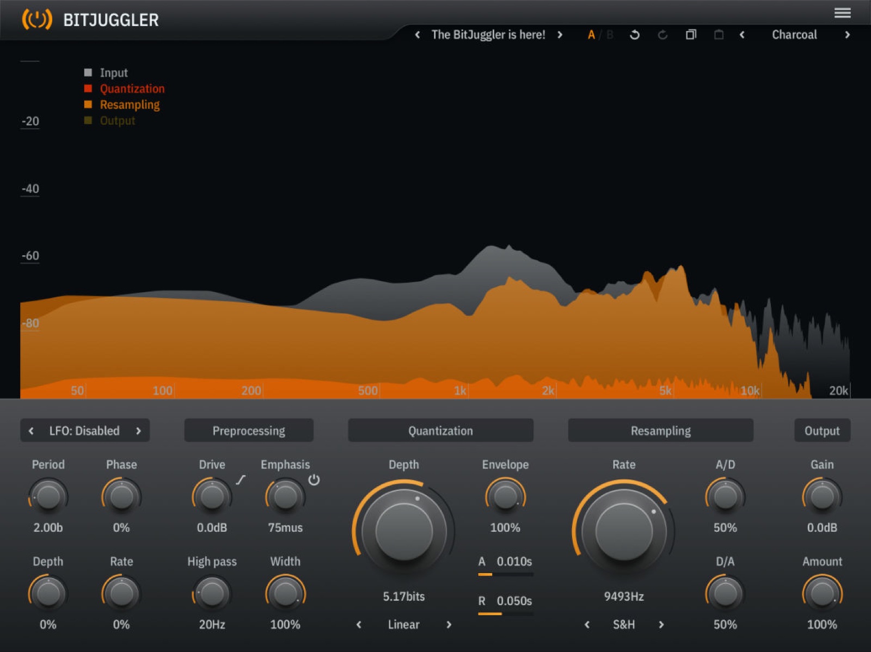Open the hamburger menu icon
This screenshot has height=652, width=871.
click(x=842, y=13)
